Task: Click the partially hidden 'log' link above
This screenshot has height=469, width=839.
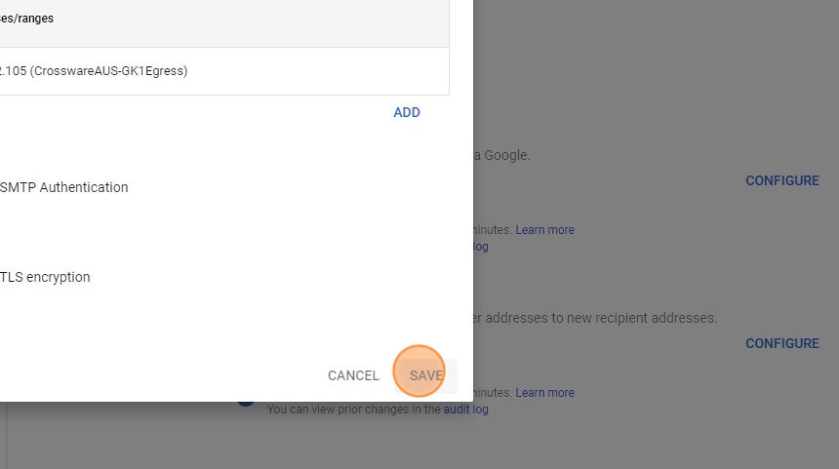Action: point(480,247)
